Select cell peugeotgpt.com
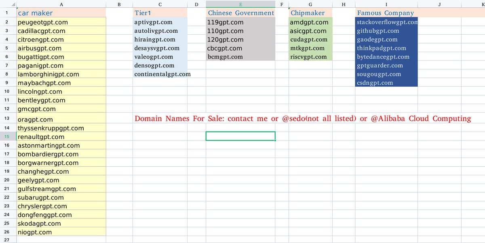This screenshot has height=243, width=485. 61,22
